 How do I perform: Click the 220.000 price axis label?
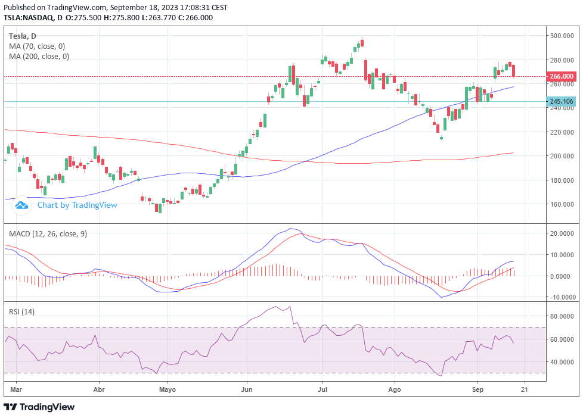(562, 132)
